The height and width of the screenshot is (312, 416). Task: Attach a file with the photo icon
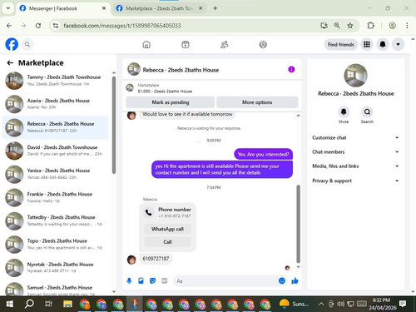pyautogui.click(x=141, y=281)
